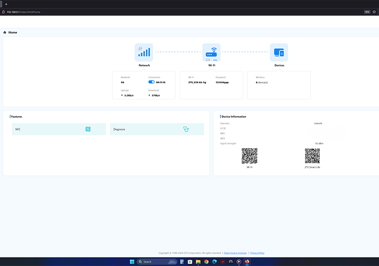Click the Wi-Fi name ZTE_U30 Air 5g
Screen dimensions: 379x266
pyautogui.click(x=197, y=82)
